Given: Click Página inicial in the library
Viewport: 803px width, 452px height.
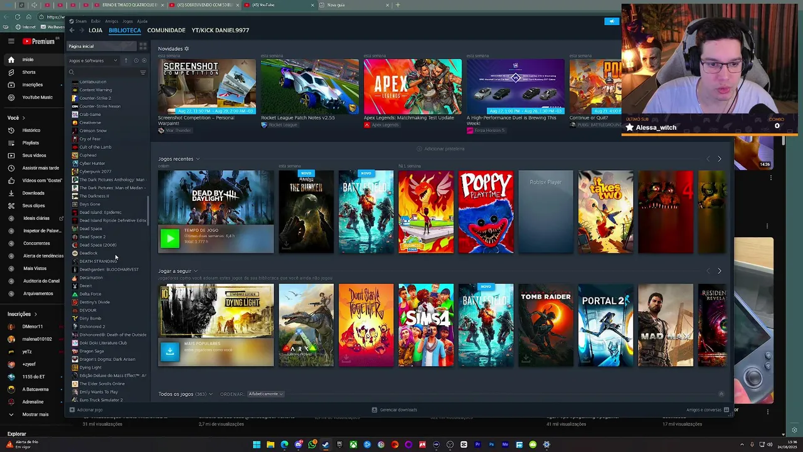Looking at the screenshot, I should point(102,46).
